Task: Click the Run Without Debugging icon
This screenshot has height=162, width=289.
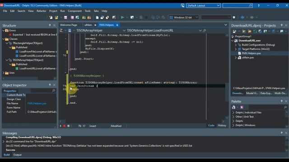Action: (132, 18)
